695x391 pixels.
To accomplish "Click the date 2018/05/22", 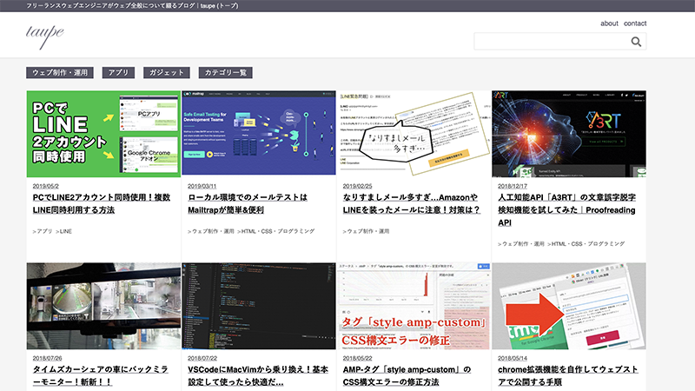I will click(357, 358).
